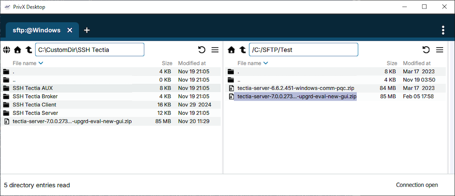Viewport: 455px width, 196px height.
Task: Open the left pane hamburger menu
Action: coord(215,50)
